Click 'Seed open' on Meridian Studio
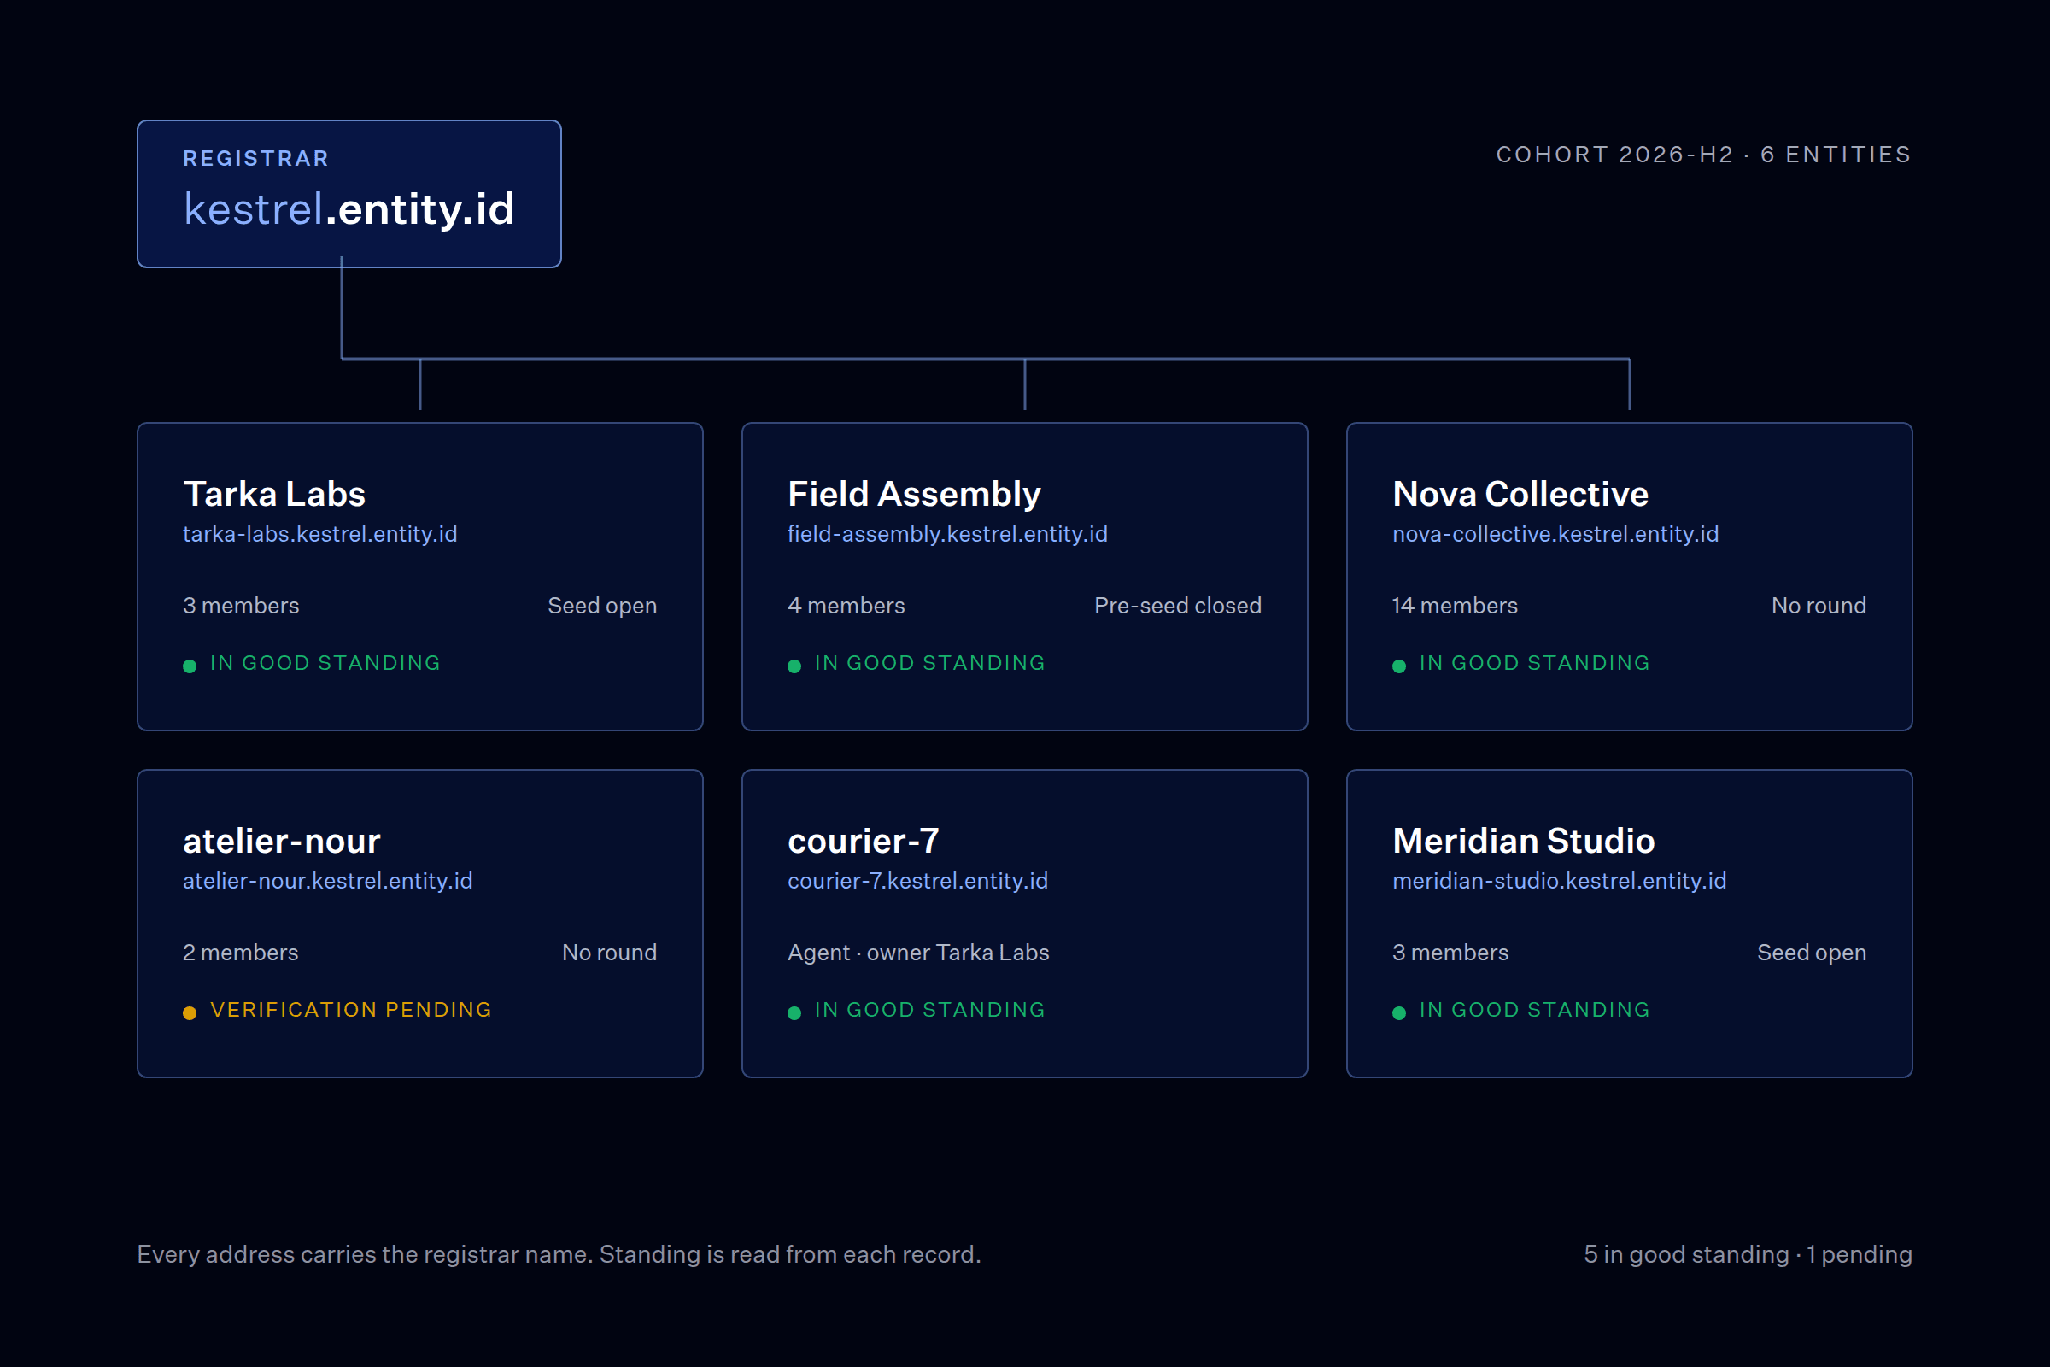2050x1367 pixels. (1811, 952)
